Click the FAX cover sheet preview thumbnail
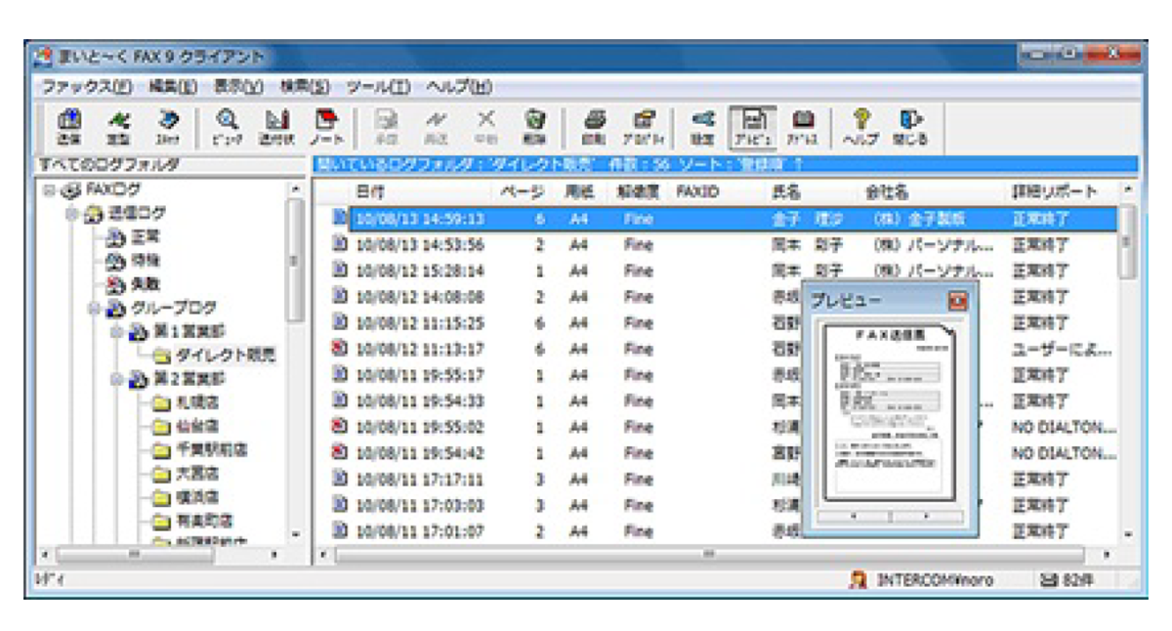This screenshot has height=631, width=1172. [x=890, y=413]
